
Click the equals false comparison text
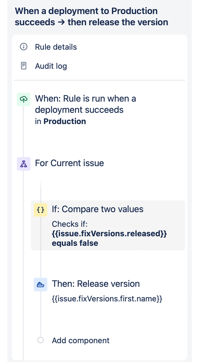click(75, 243)
